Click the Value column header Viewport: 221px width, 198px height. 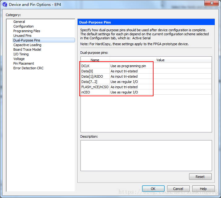161,60
